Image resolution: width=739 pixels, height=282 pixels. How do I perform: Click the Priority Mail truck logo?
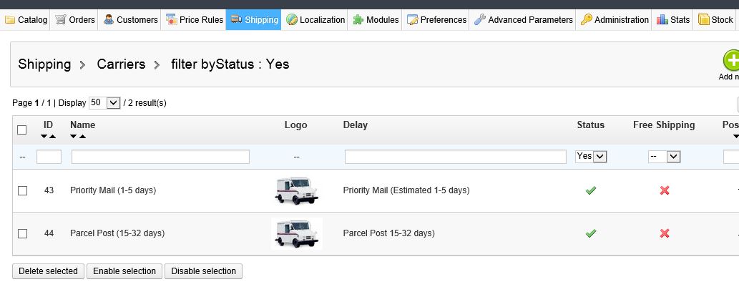[x=296, y=190]
